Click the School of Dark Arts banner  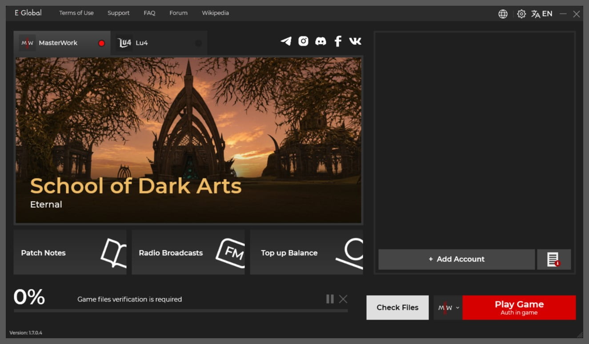[x=188, y=140]
